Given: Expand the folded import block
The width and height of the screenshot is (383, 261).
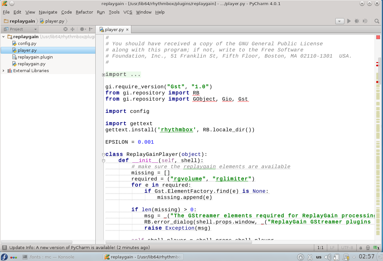Looking at the screenshot, I should tap(103, 75).
